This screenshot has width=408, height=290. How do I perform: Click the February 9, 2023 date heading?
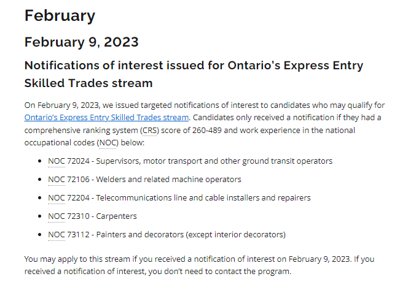(82, 42)
